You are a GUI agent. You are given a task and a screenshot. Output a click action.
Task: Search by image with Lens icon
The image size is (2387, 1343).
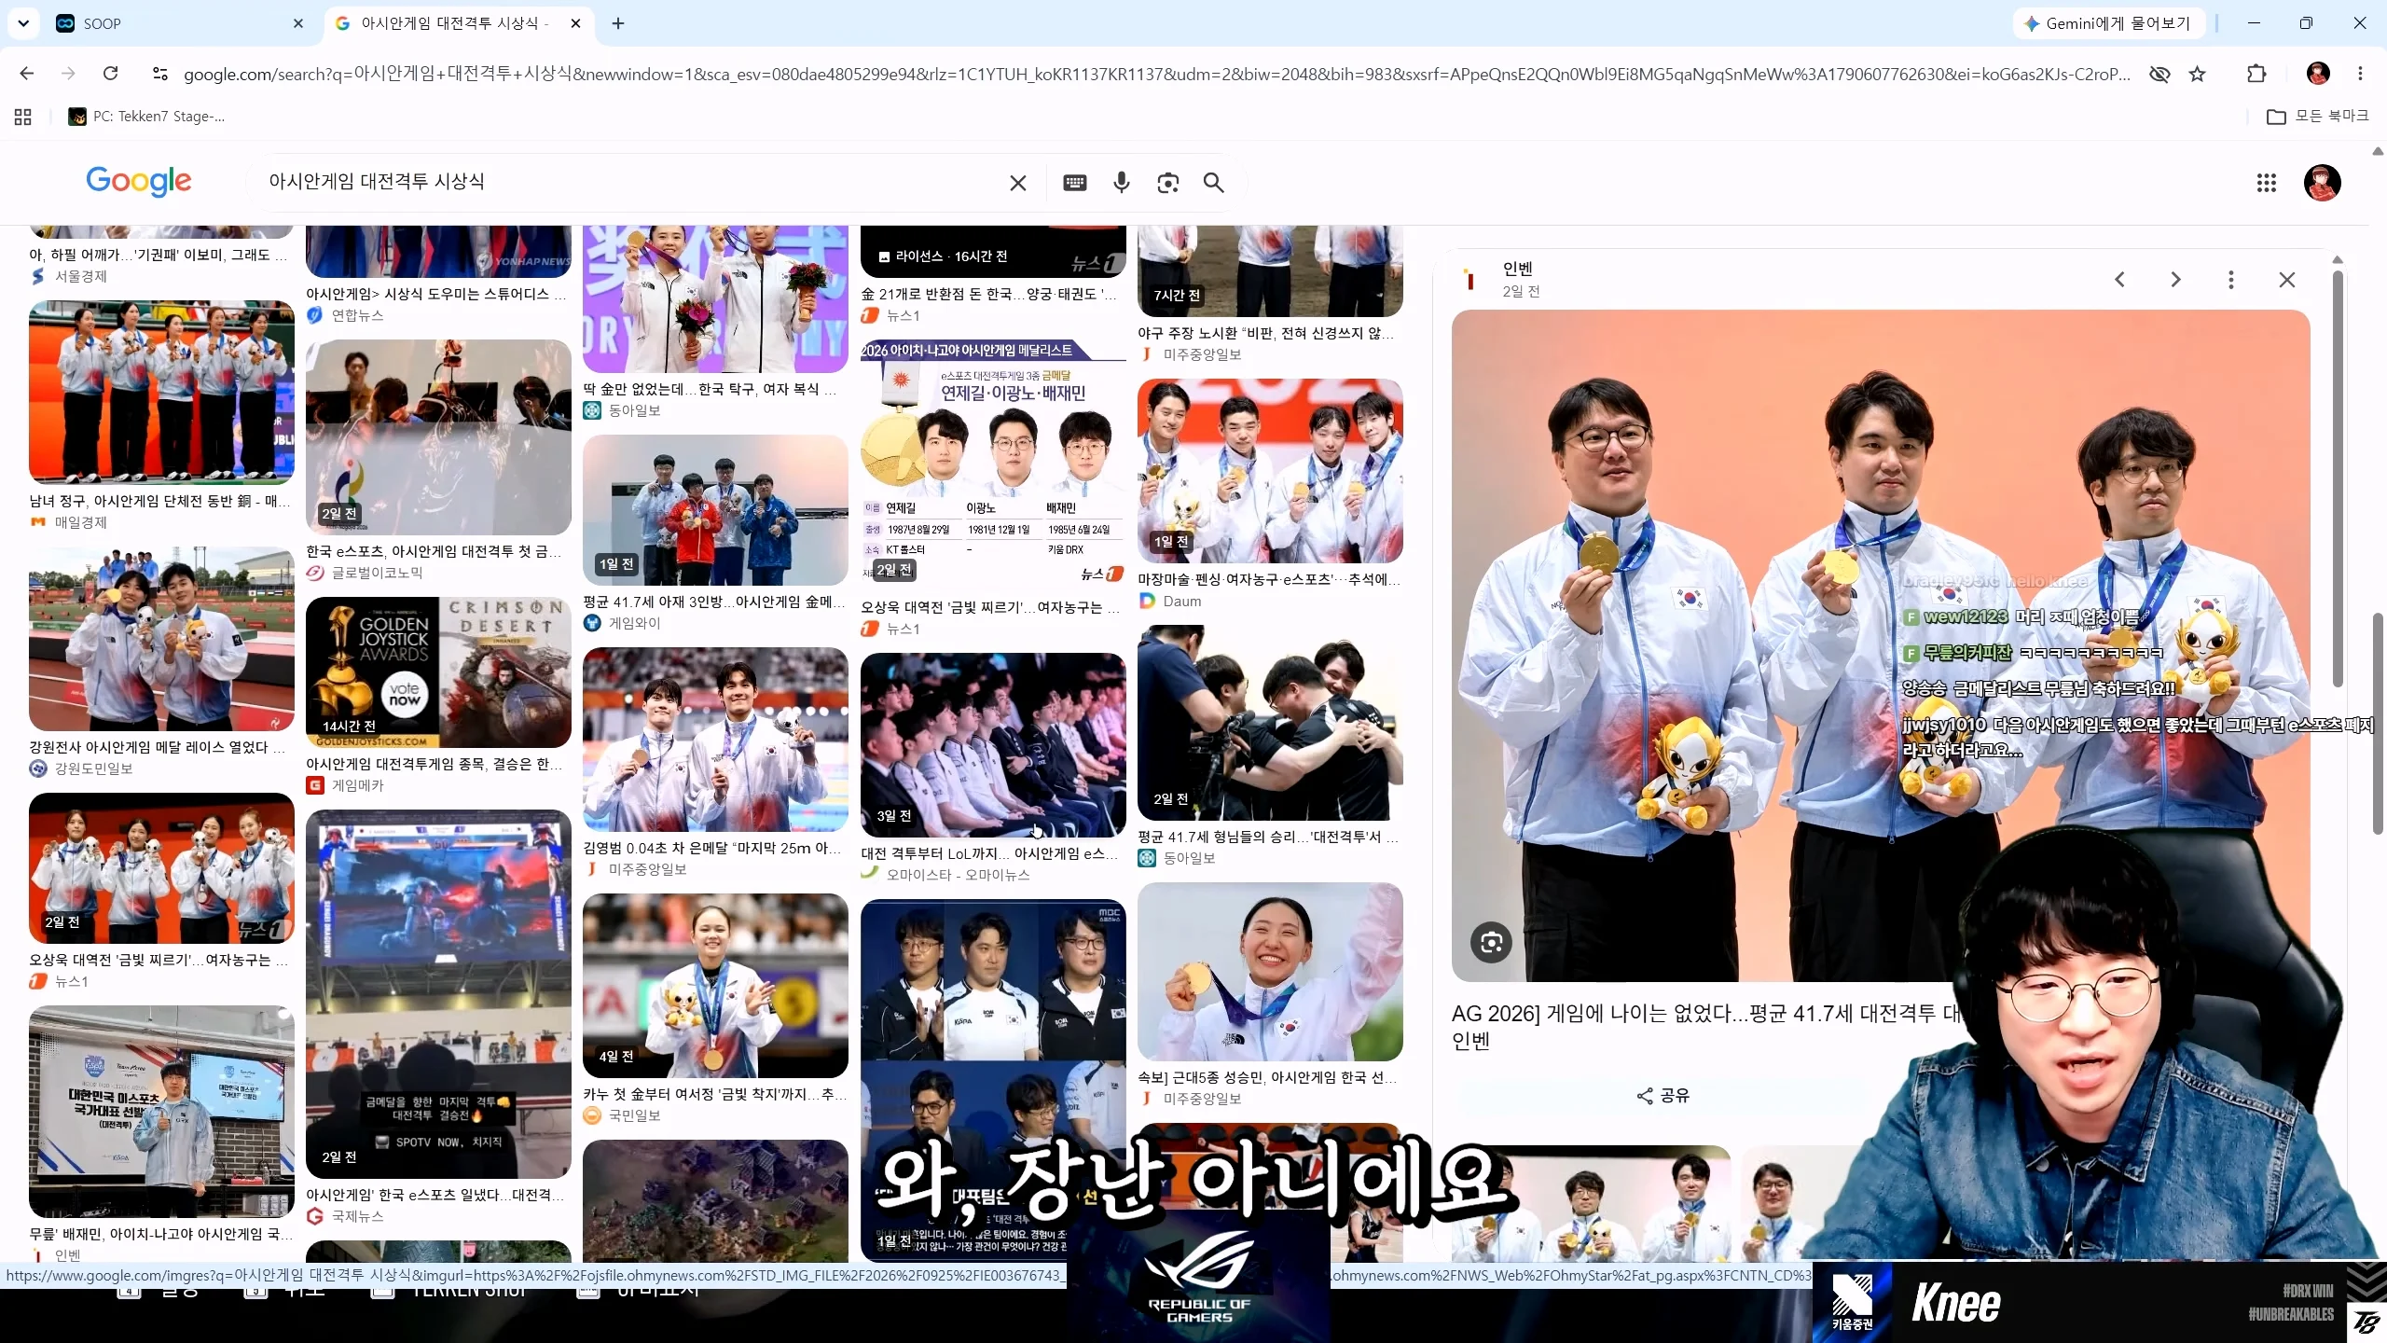point(1168,183)
